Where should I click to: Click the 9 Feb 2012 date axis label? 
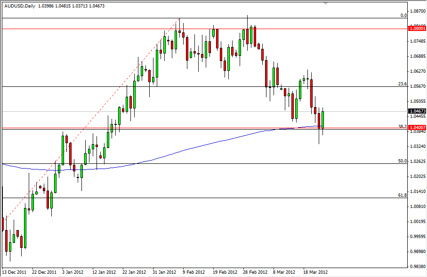point(193,271)
